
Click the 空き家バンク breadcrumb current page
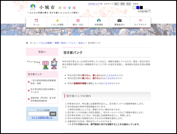click(94, 43)
